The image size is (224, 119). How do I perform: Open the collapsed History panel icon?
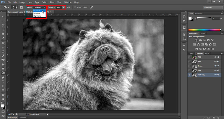(x=184, y=16)
